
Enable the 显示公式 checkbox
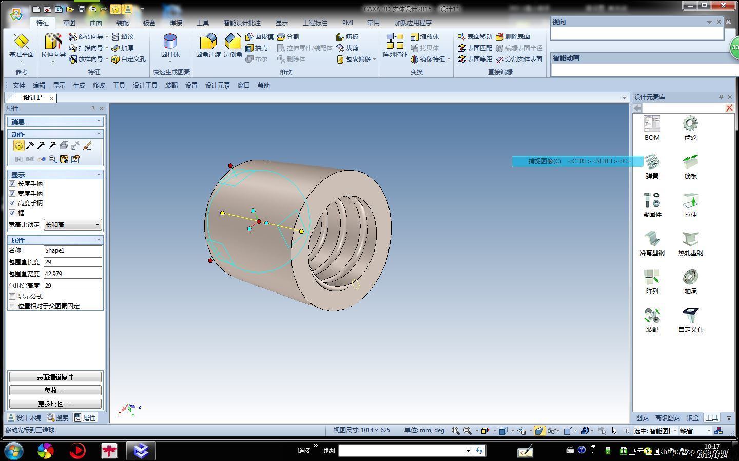(x=12, y=297)
